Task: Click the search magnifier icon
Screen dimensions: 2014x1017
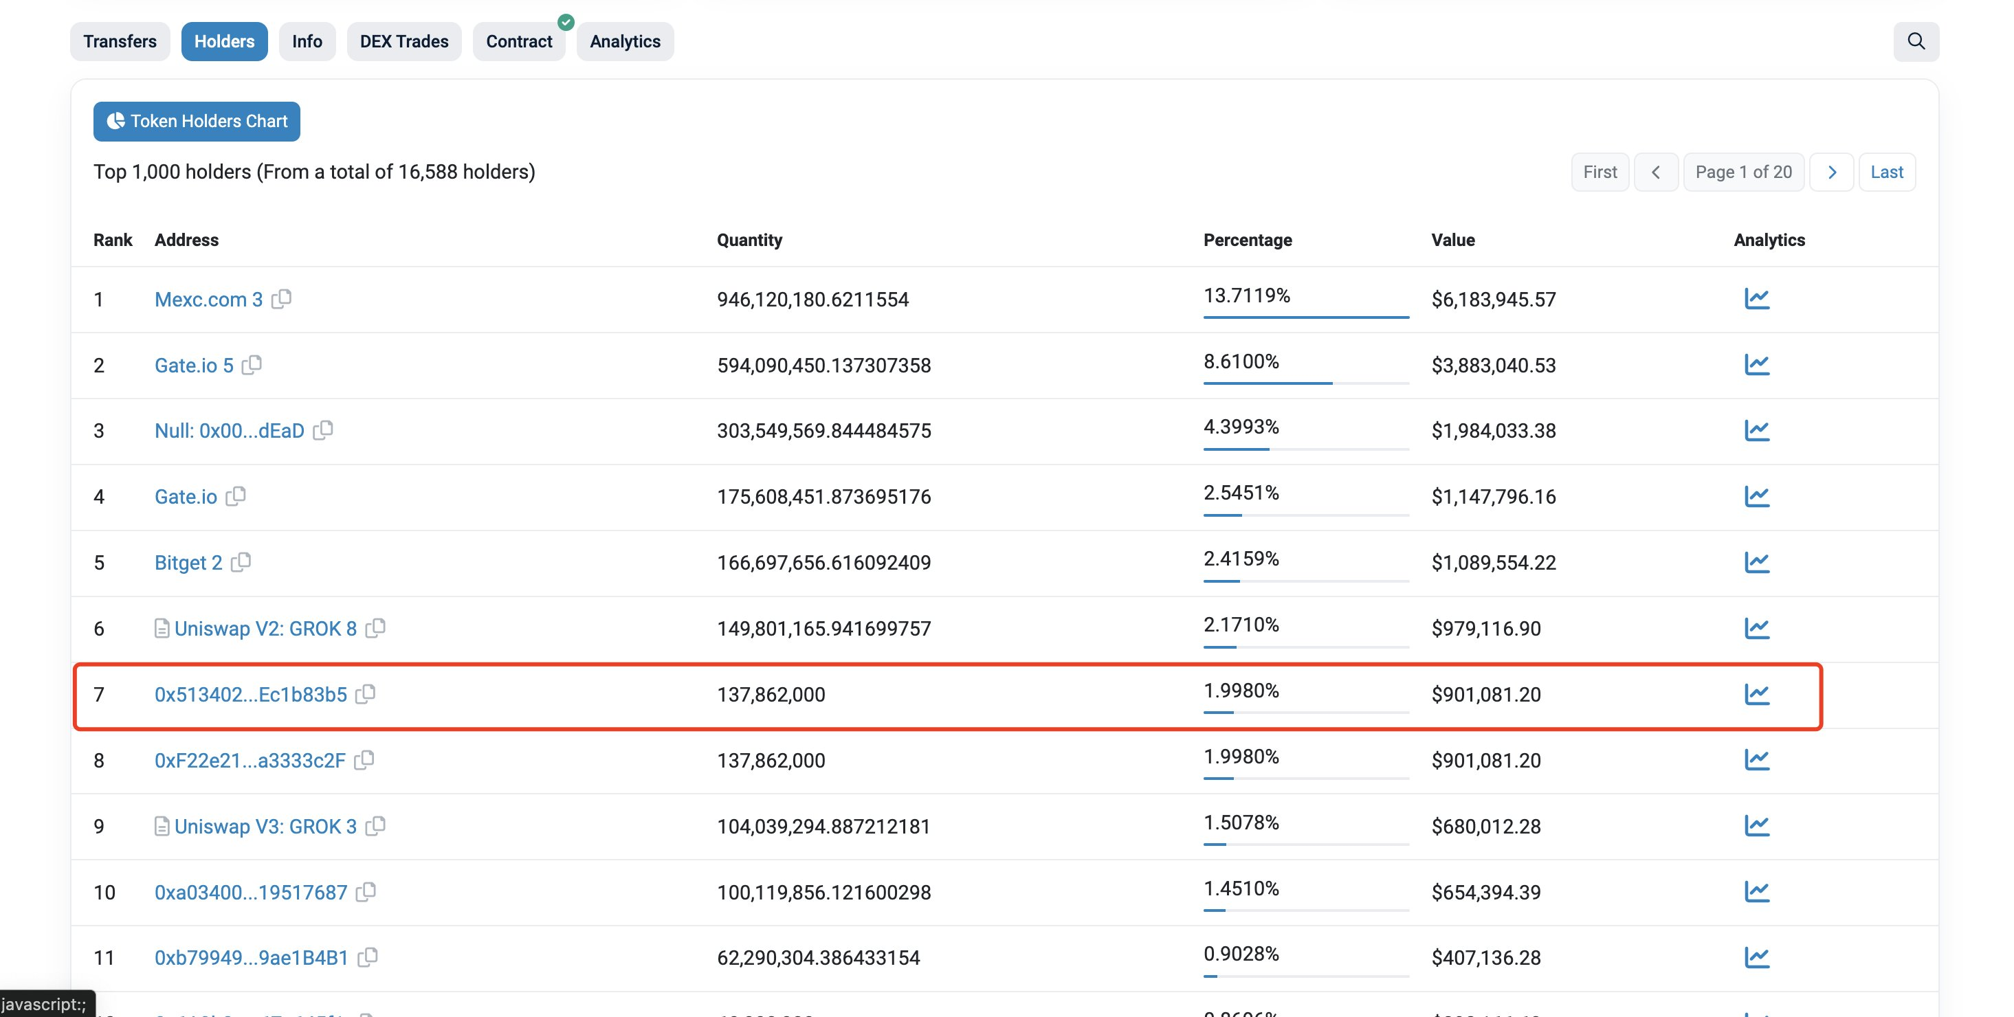Action: click(x=1916, y=41)
